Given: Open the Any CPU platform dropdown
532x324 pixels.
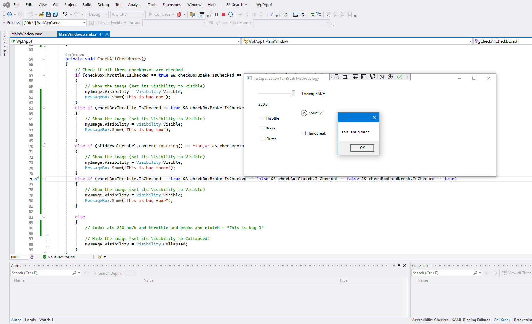Looking at the screenshot, I should tap(128, 14).
